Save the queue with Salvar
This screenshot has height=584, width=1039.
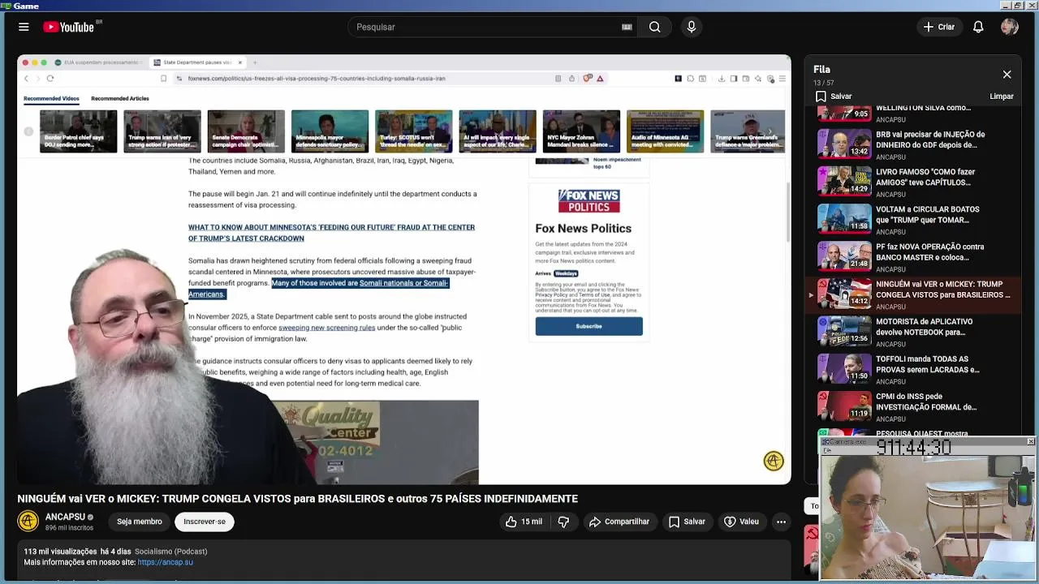(834, 96)
